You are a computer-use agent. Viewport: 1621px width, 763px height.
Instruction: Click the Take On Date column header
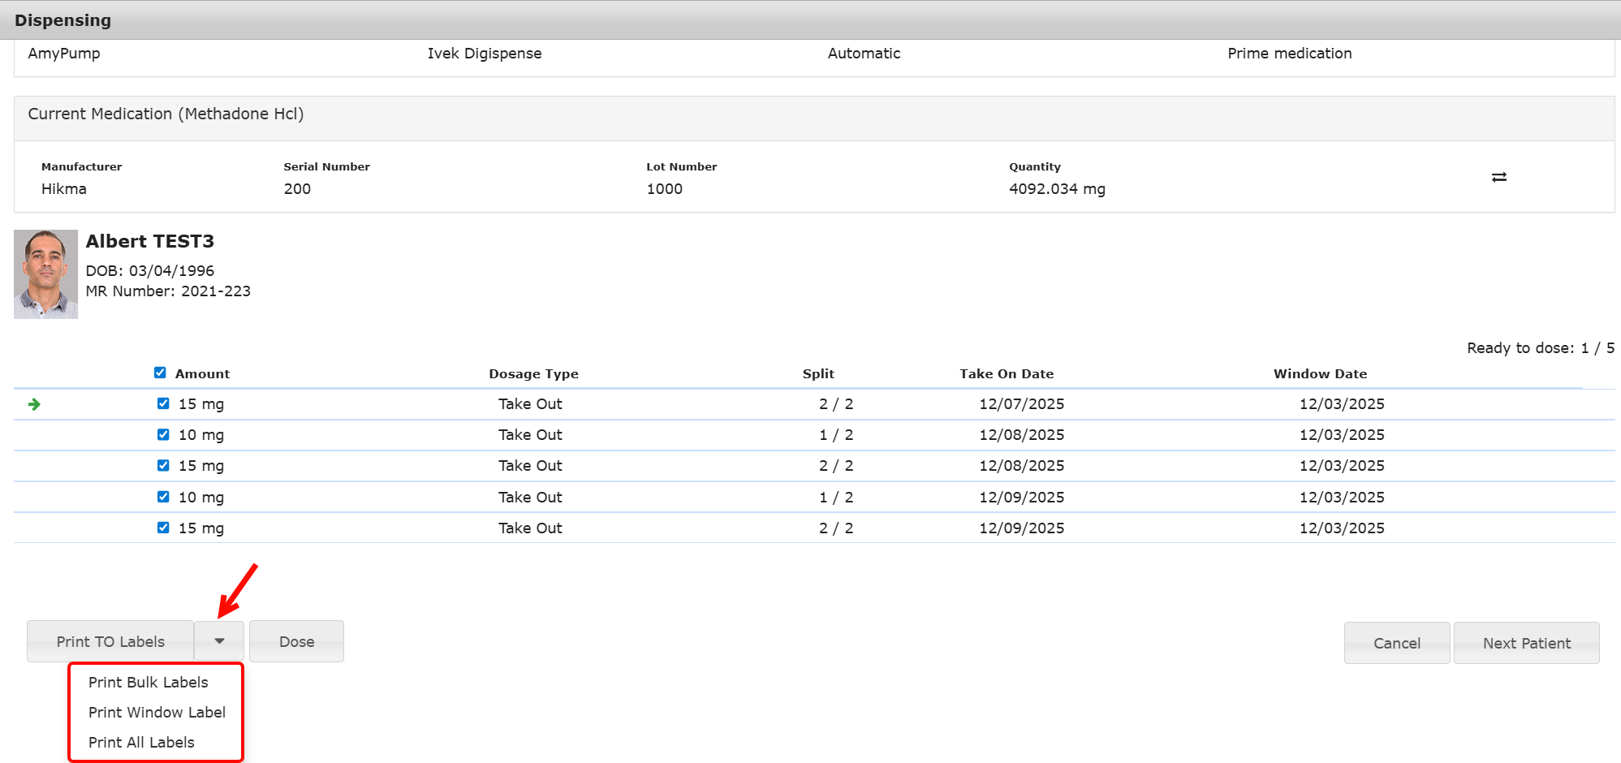pyautogui.click(x=1006, y=373)
